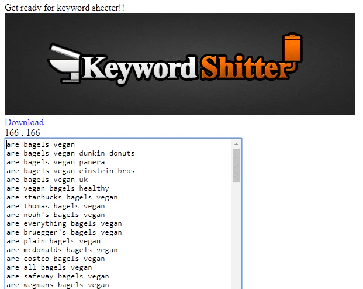Click the line 'are bruegger's bagels vegan'
This screenshot has height=289, width=363.
pos(64,232)
